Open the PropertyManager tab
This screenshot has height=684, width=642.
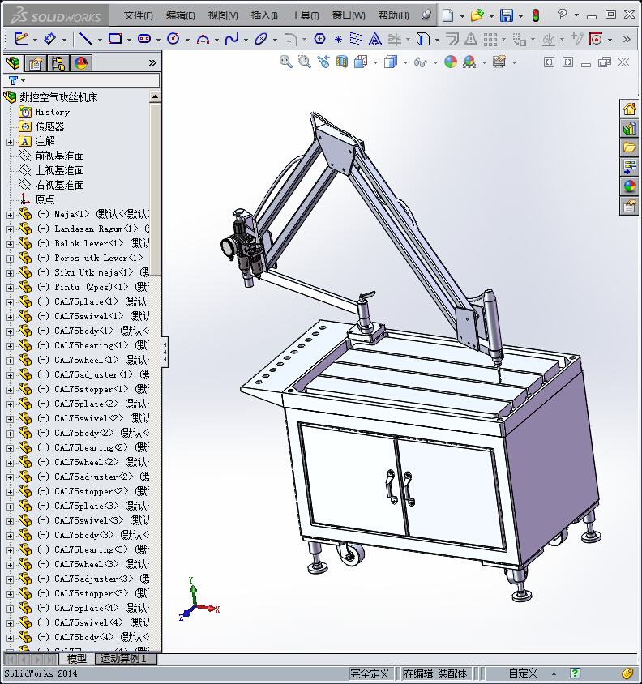point(36,63)
